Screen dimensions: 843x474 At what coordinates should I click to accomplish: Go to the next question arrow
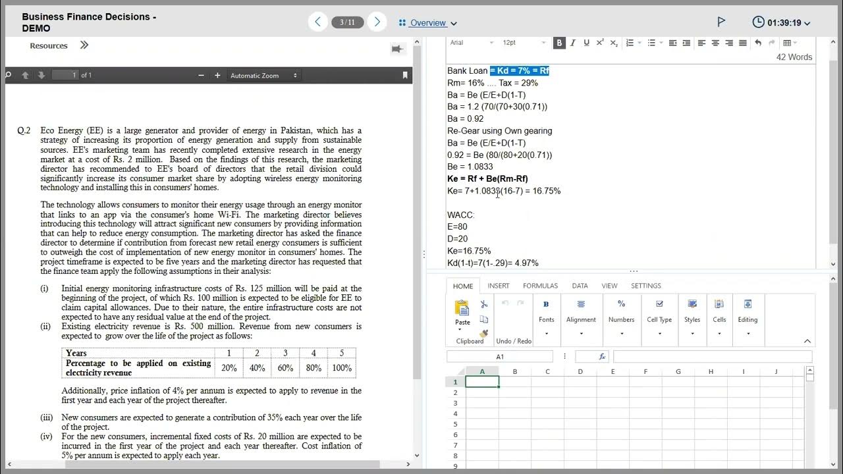[x=377, y=22]
